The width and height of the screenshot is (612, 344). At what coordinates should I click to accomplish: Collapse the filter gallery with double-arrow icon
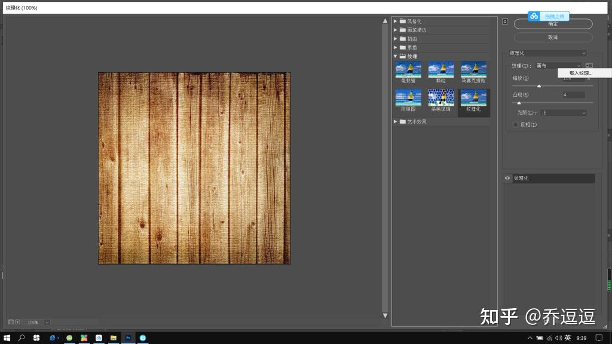[x=505, y=21]
